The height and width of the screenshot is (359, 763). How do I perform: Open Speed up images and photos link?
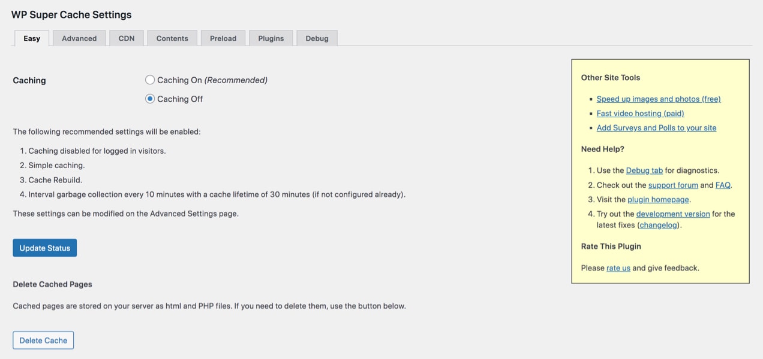coord(659,99)
